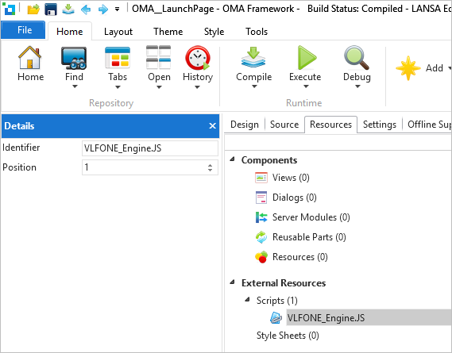Screen dimensions: 452x353
Task: Switch to the Offline Support tab
Action: coord(429,125)
